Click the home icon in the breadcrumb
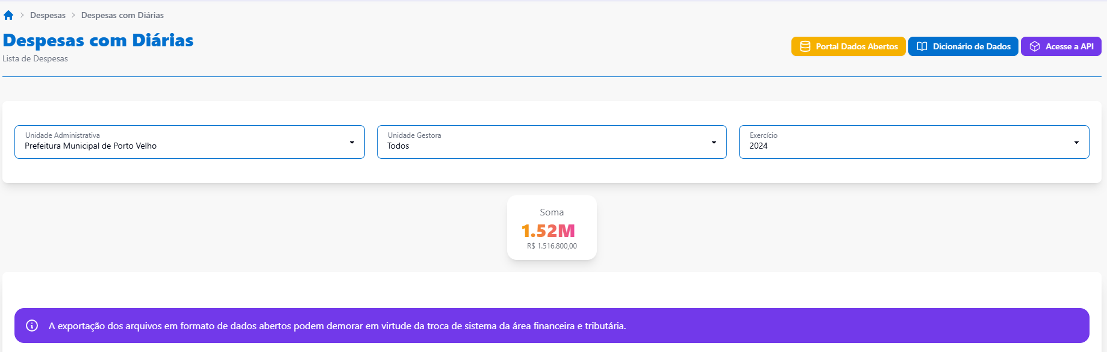1107x352 pixels. [8, 15]
